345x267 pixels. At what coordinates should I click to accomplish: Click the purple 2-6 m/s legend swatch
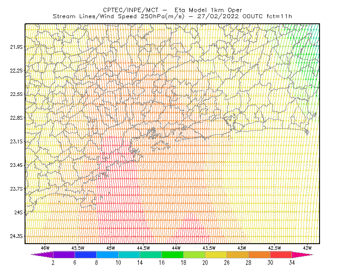point(64,254)
